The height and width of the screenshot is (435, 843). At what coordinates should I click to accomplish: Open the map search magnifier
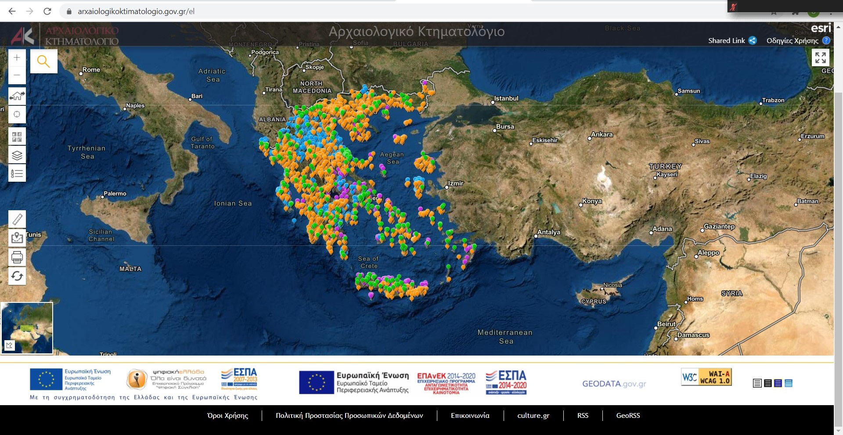click(x=43, y=61)
